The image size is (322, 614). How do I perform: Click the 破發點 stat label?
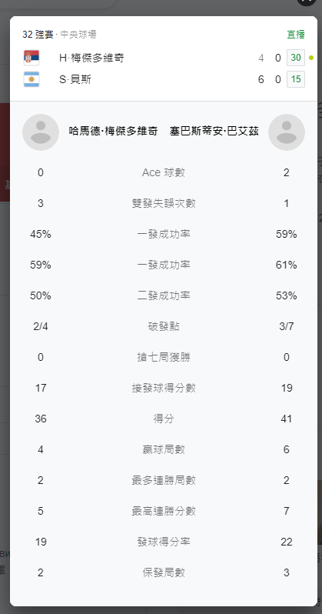point(164,326)
